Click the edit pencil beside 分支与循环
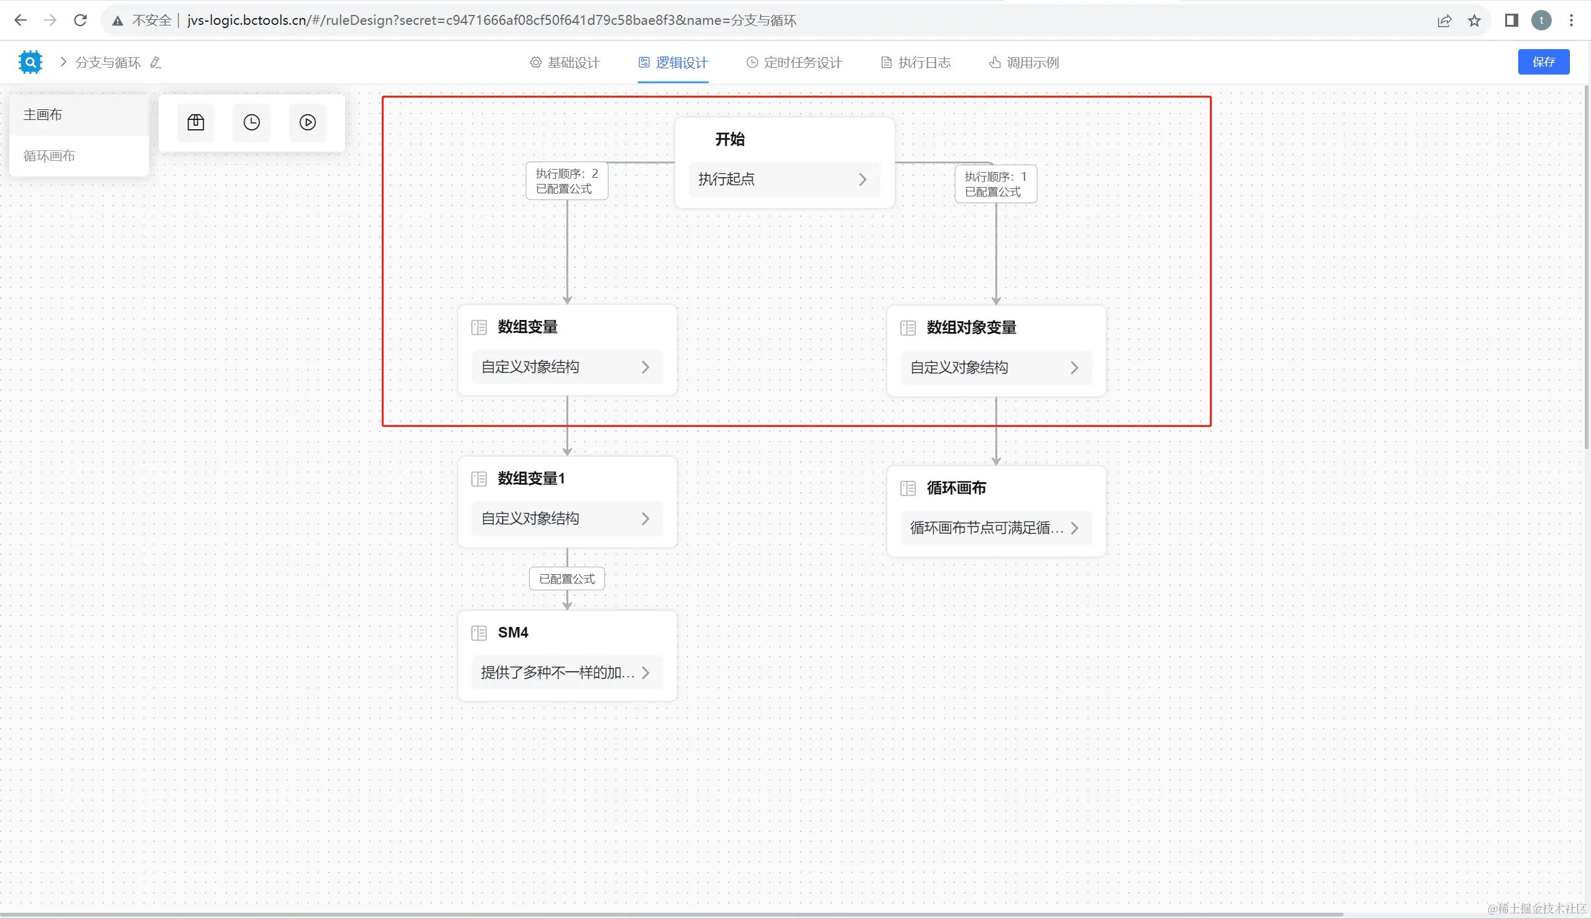Viewport: 1591px width, 919px height. 156,63
